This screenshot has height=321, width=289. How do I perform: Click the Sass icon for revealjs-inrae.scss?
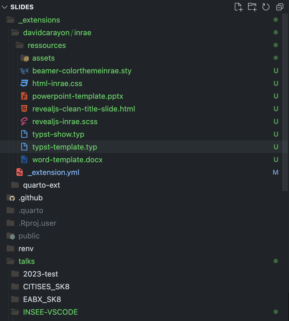24,122
